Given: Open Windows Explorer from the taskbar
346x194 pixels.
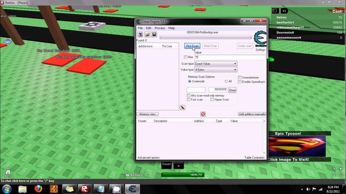Looking at the screenshot, I should (23, 189).
